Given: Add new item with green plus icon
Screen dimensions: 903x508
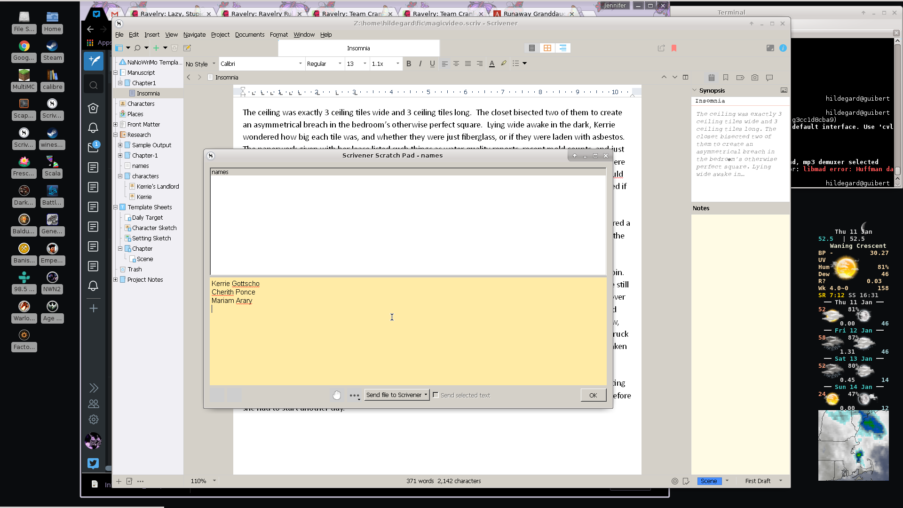Looking at the screenshot, I should pyautogui.click(x=156, y=48).
